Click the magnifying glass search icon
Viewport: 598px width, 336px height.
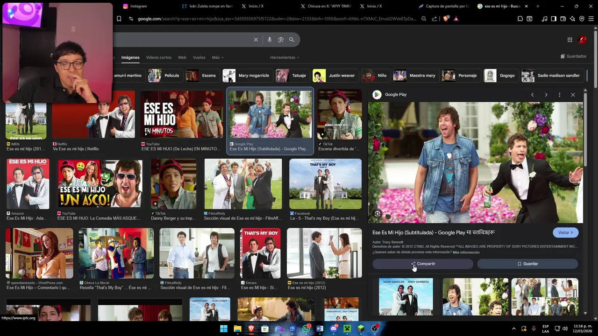click(292, 40)
